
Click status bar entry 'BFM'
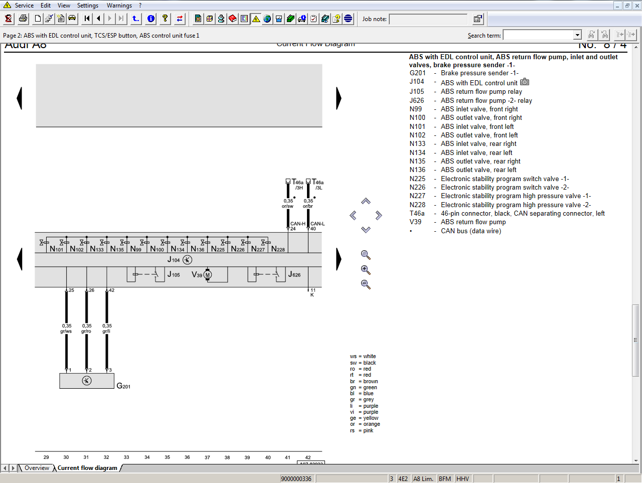[x=445, y=478]
